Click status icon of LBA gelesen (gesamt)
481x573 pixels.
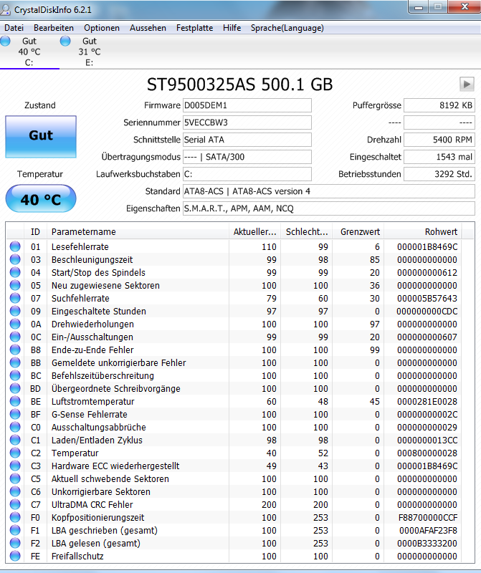click(15, 544)
